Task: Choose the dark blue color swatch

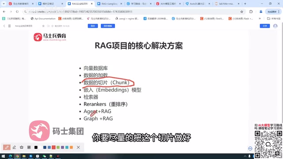Action: [x=45, y=147]
